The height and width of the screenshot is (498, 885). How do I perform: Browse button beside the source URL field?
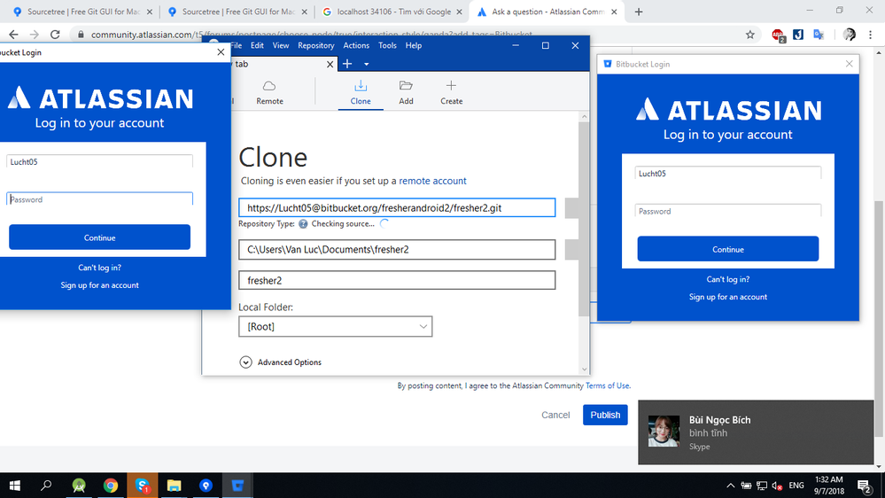pyautogui.click(x=571, y=207)
